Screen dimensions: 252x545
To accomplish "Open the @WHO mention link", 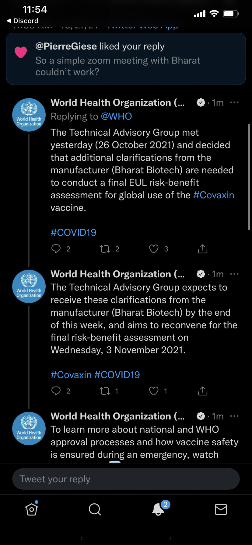I will click(116, 116).
